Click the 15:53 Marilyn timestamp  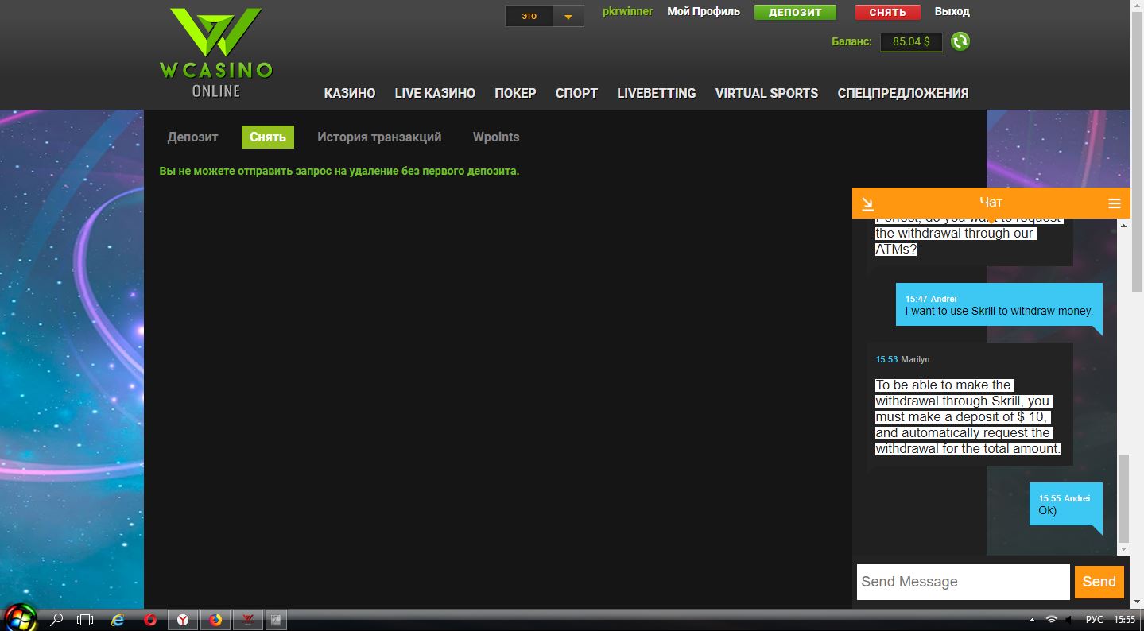[x=902, y=359]
